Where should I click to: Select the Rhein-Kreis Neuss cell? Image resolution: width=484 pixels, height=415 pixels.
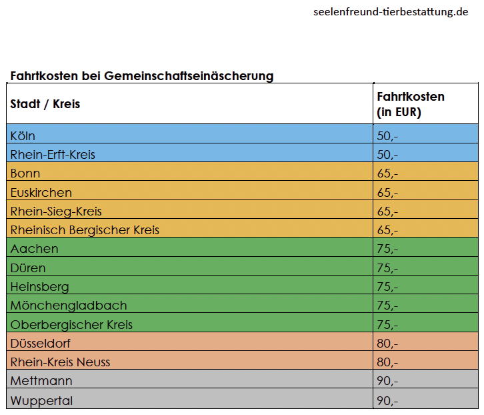click(x=60, y=362)
